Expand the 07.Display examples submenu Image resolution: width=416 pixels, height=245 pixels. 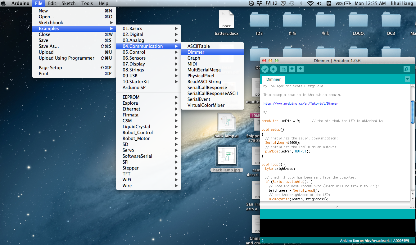coord(148,64)
